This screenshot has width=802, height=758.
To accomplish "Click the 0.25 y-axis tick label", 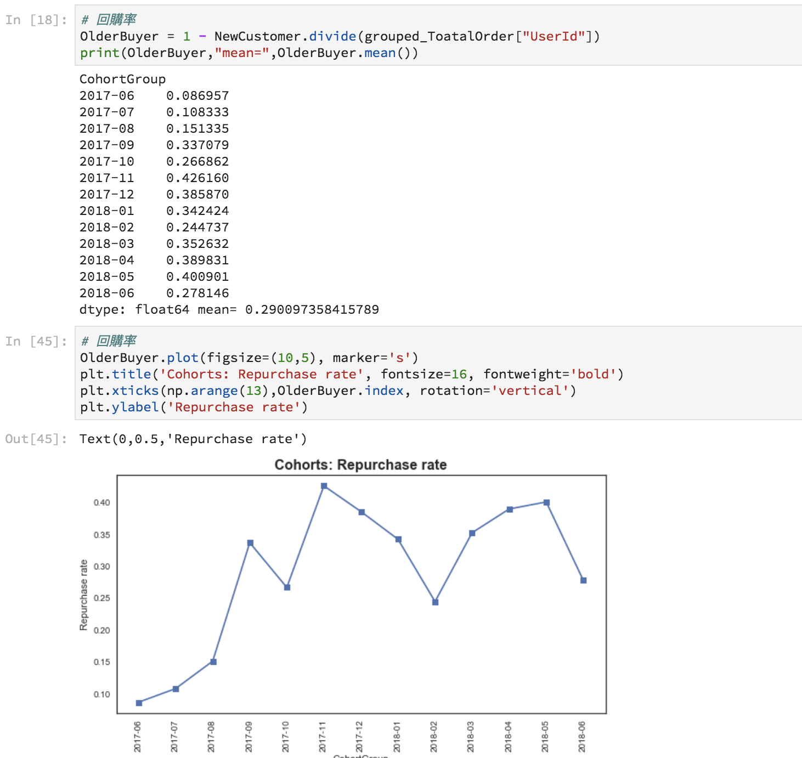I will point(102,598).
